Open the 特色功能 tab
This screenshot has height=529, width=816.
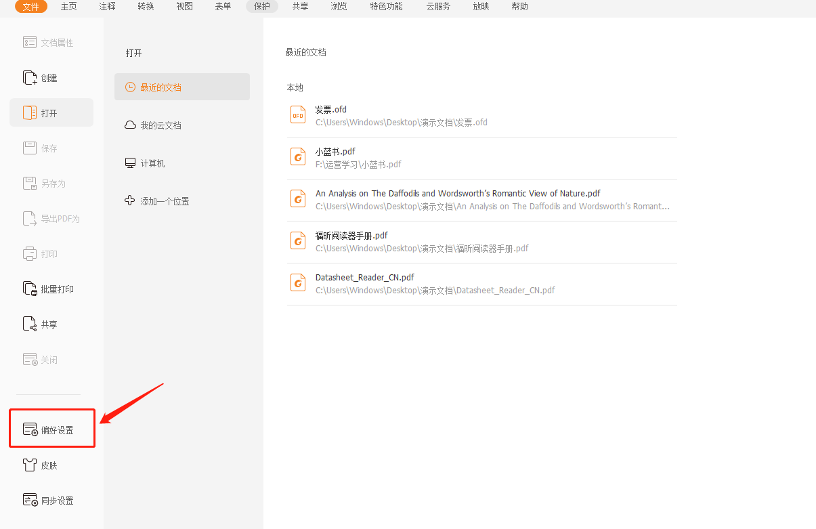pos(386,7)
